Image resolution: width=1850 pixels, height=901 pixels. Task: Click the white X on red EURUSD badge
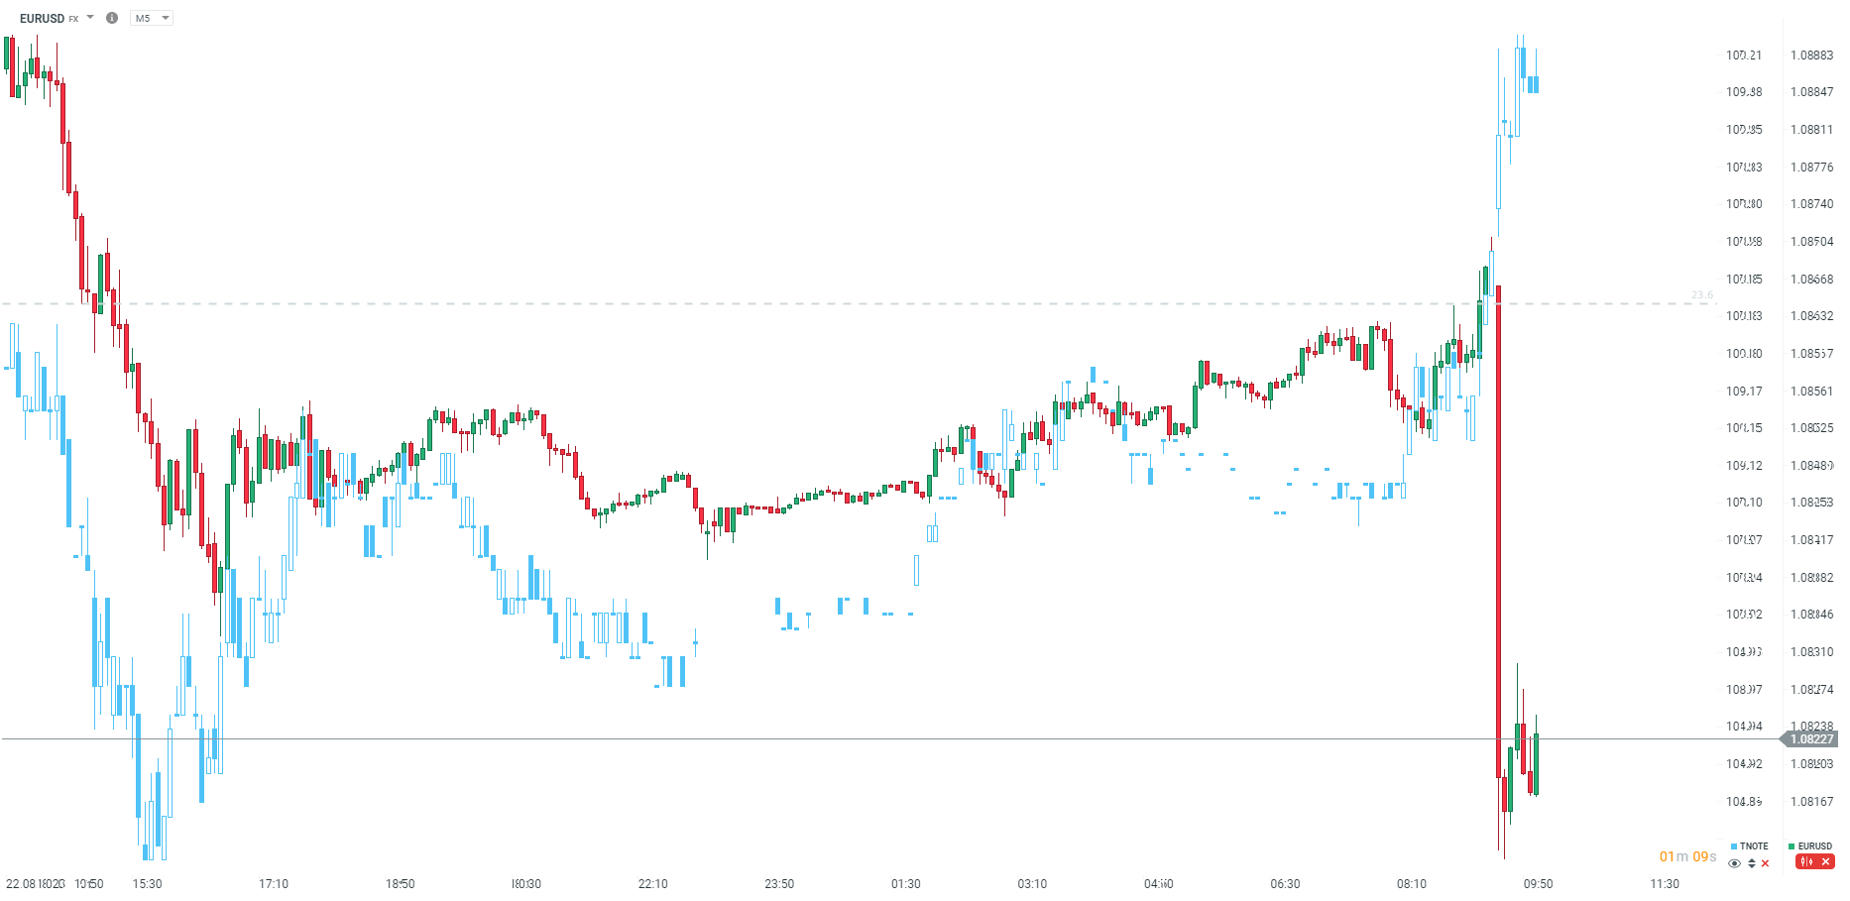point(1825,862)
